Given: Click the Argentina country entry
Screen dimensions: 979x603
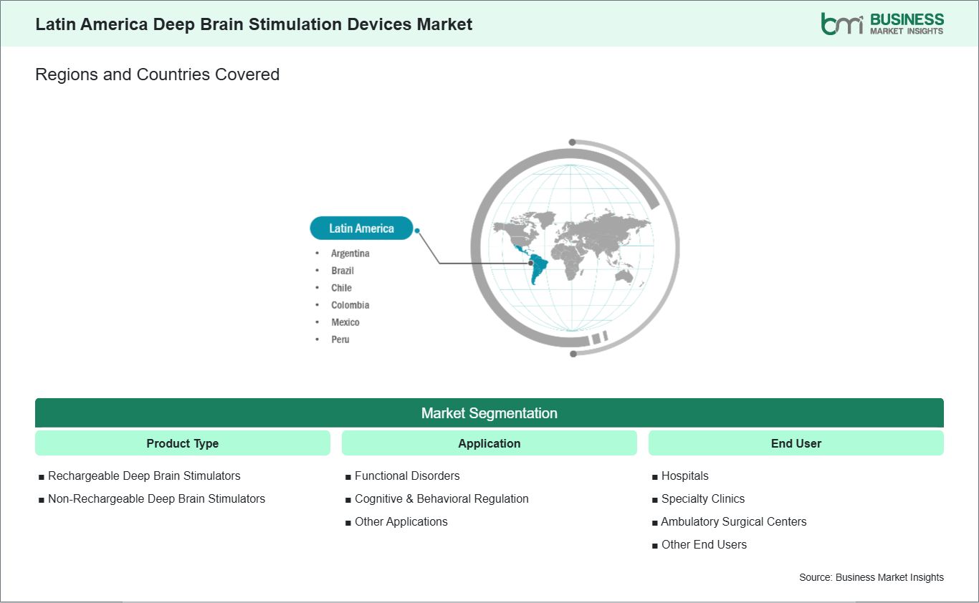Looking at the screenshot, I should pos(350,254).
